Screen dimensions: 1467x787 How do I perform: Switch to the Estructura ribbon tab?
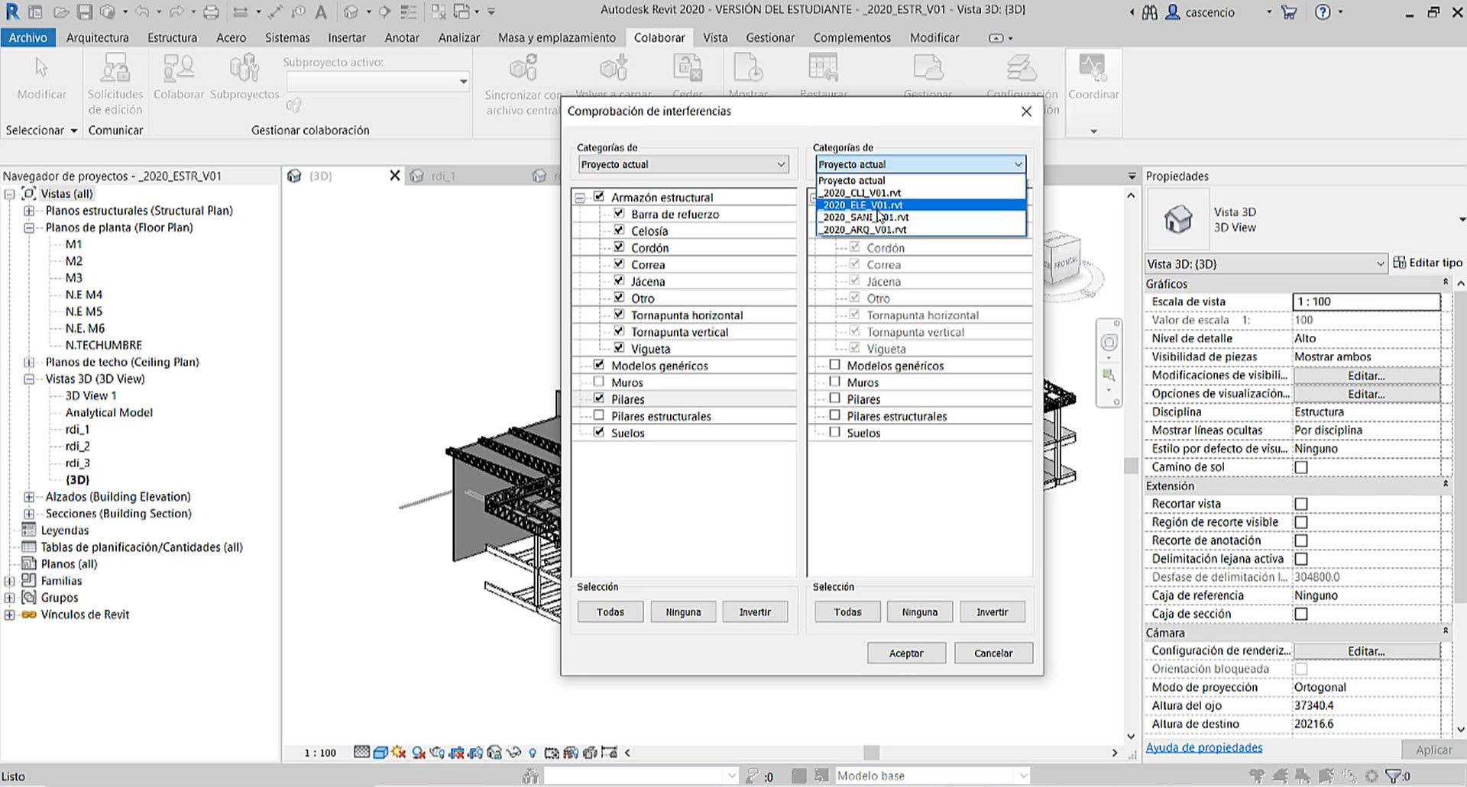pyautogui.click(x=172, y=37)
